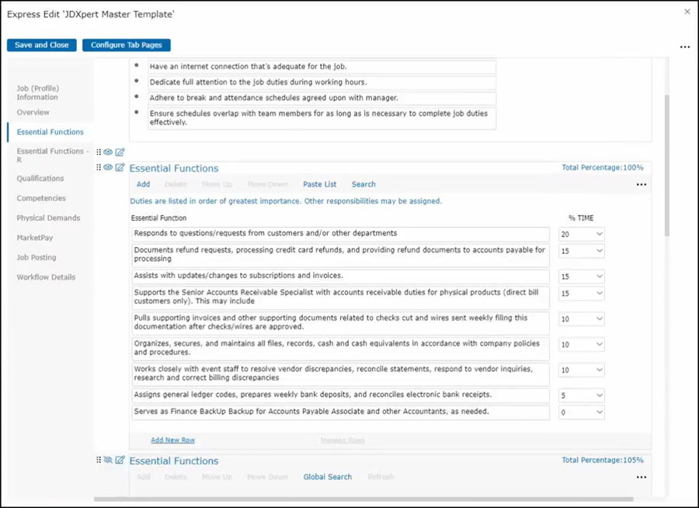Toggle crossed-out eye on 105% Essential Functions section

point(109,461)
